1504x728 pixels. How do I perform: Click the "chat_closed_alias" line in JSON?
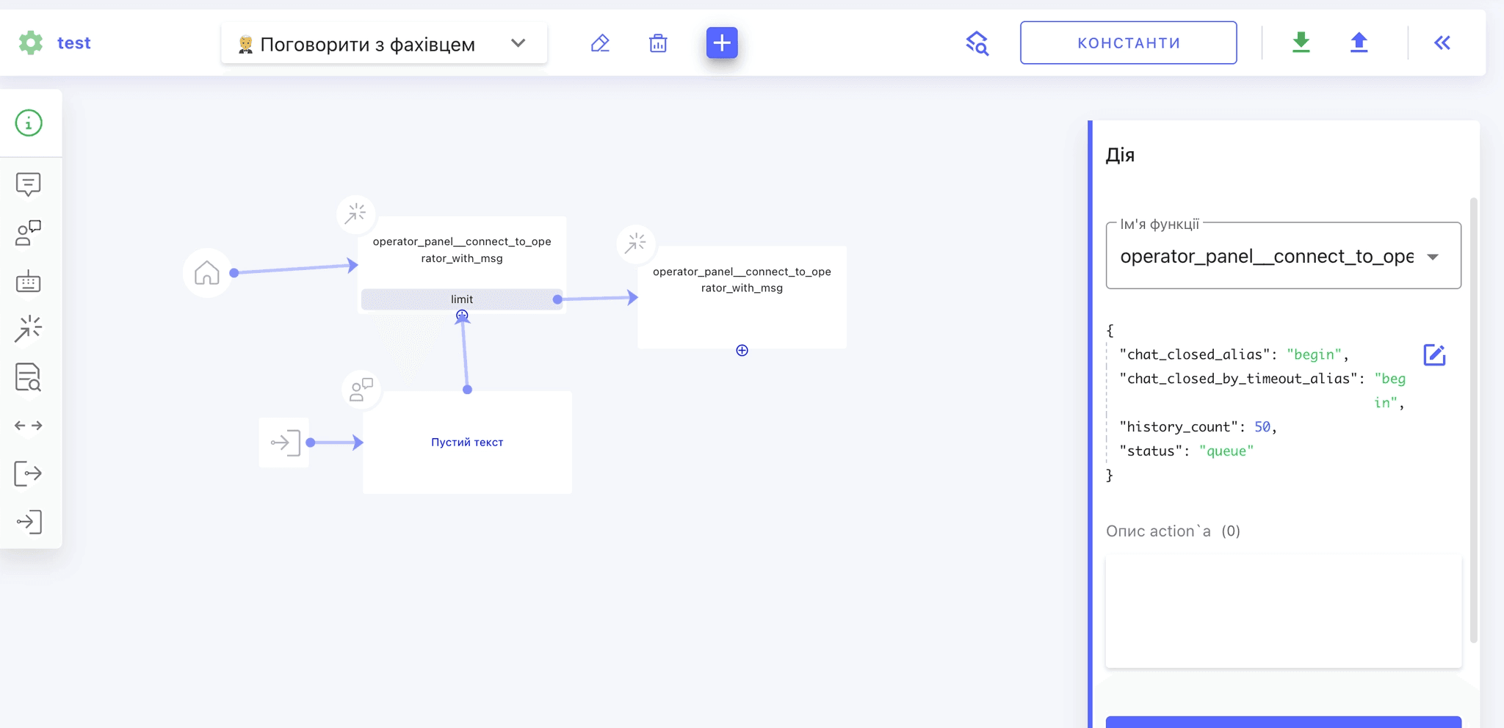(x=1234, y=354)
